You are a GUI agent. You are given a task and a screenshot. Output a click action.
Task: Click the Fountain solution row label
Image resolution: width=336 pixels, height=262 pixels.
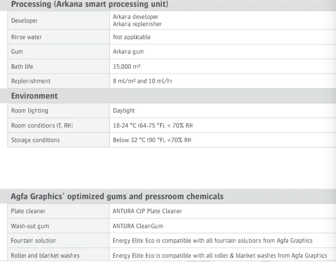33,241
